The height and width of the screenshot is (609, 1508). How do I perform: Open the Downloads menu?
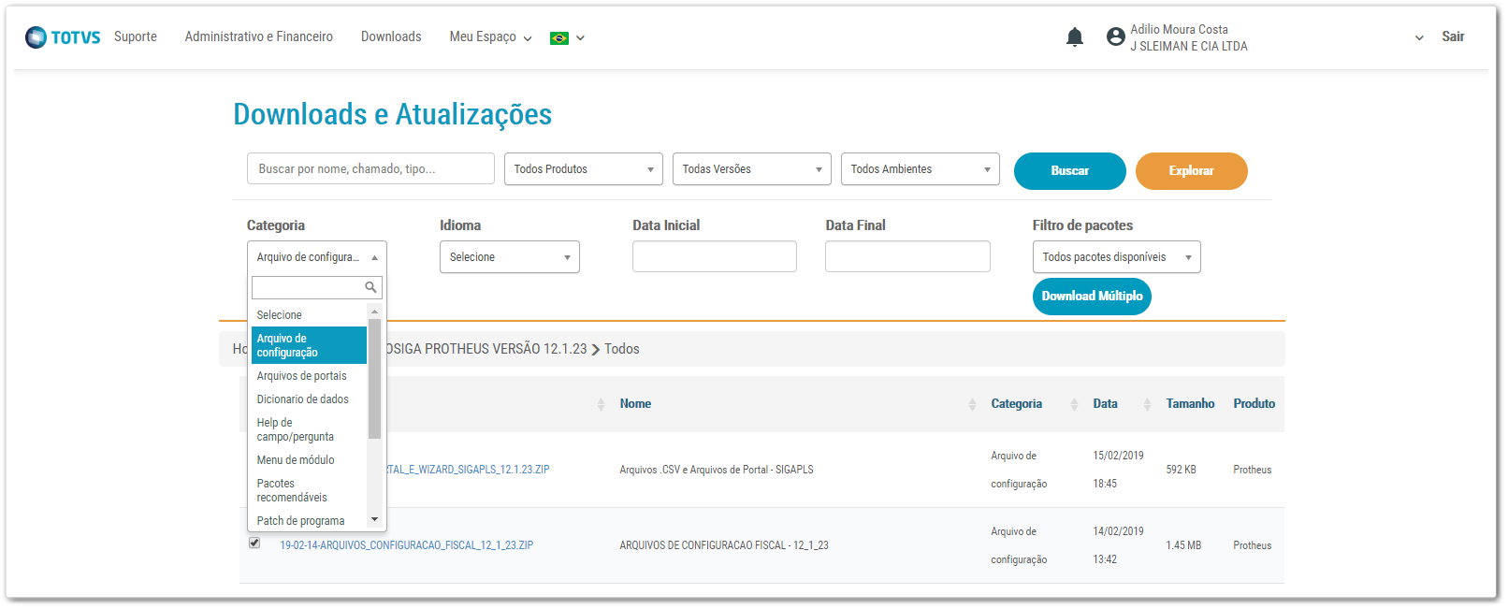[391, 36]
